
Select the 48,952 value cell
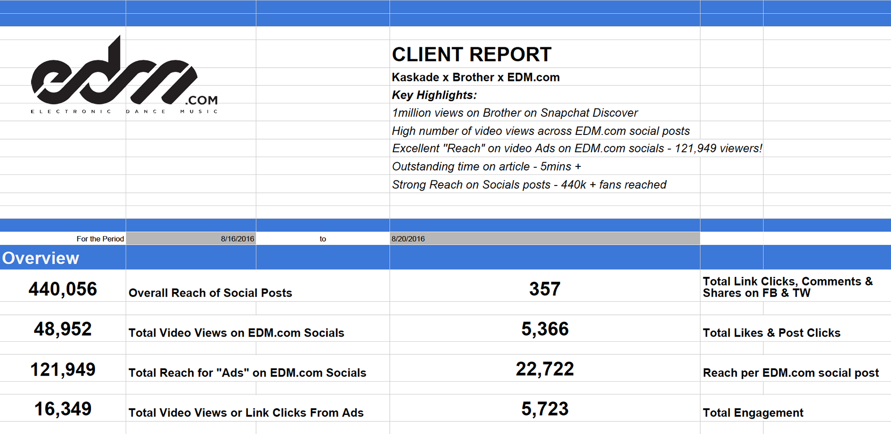tap(63, 329)
